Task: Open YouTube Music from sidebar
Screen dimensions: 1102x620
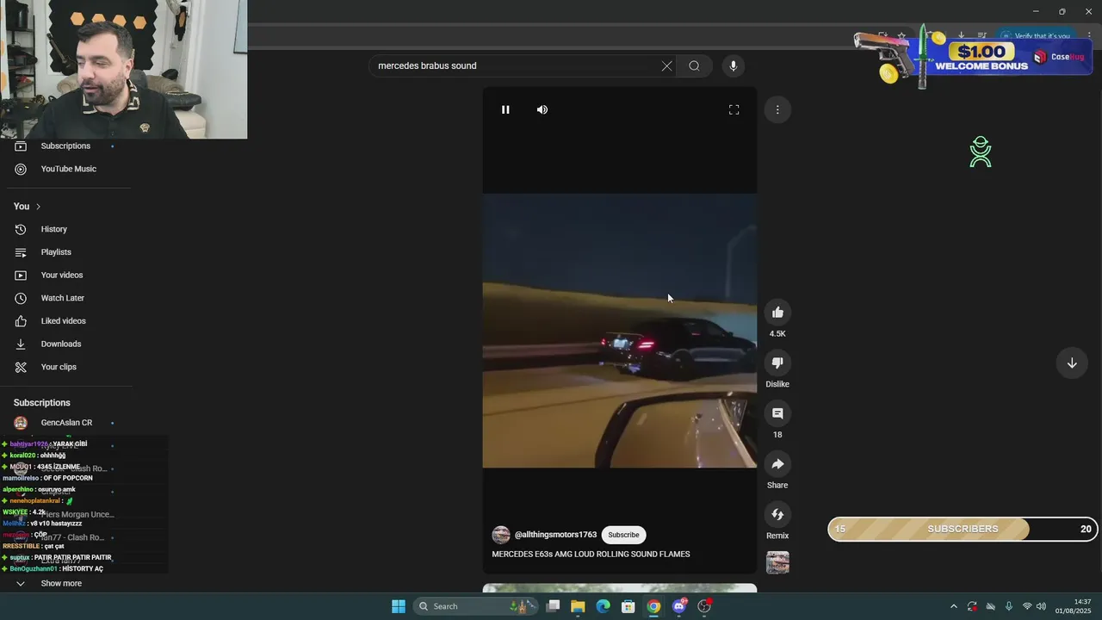Action: tap(69, 169)
